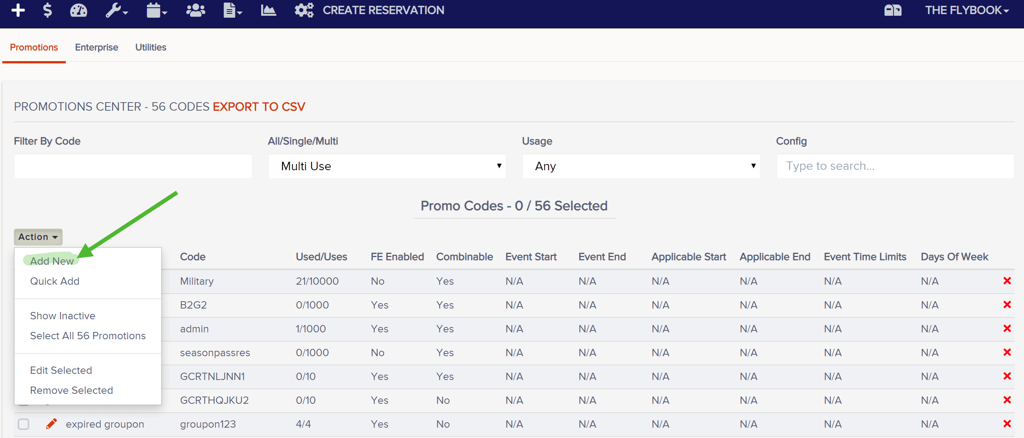The width and height of the screenshot is (1024, 438).
Task: Click the Military code cell
Action: click(x=197, y=281)
